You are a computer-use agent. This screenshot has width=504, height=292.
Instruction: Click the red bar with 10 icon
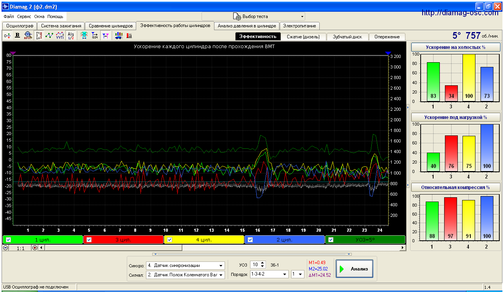click(129, 36)
